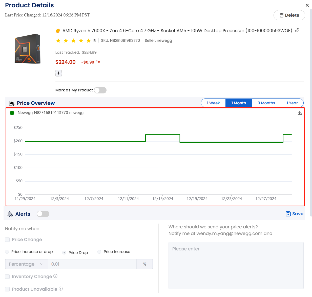Image resolution: width=312 pixels, height=297 pixels.
Task: Open the product link icon
Action: (x=297, y=30)
